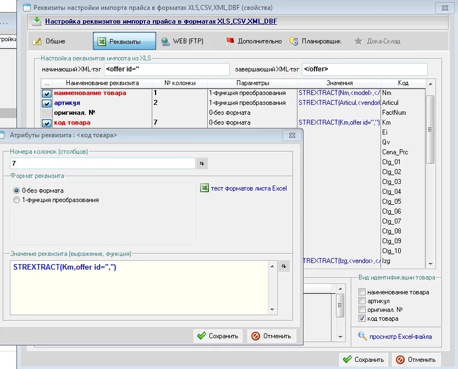Click Сохранить in main settings window
458x369 pixels.
pyautogui.click(x=363, y=360)
